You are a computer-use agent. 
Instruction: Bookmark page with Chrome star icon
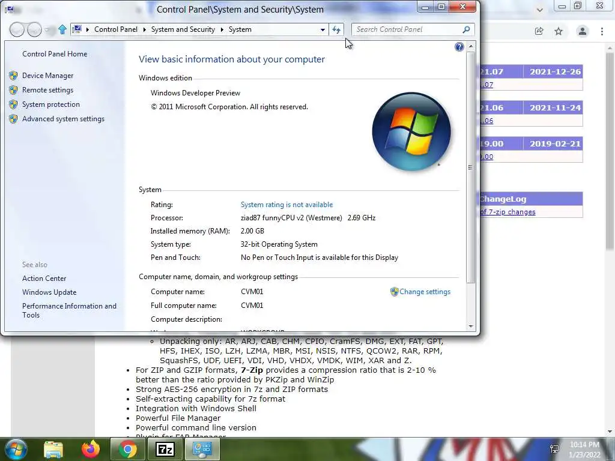[559, 31]
